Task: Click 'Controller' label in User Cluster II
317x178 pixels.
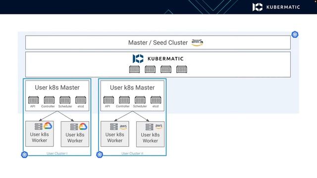Action: tap(123, 106)
